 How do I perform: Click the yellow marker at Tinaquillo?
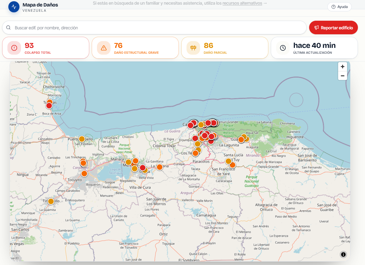coord(51,201)
